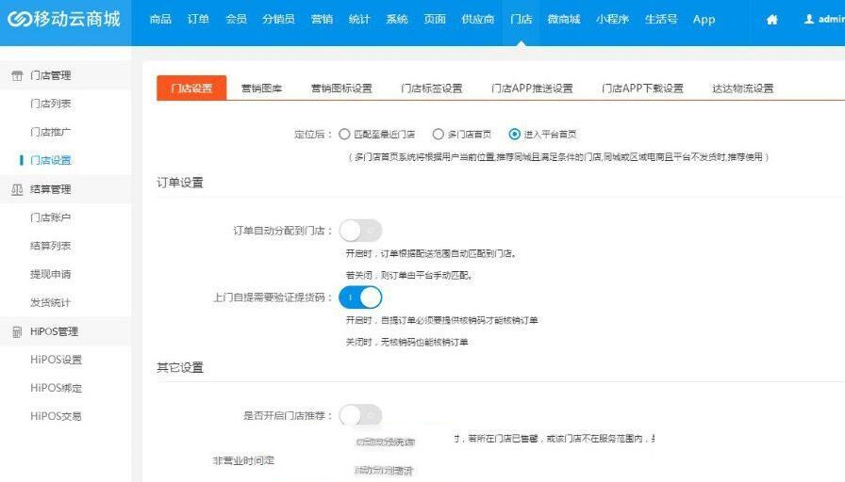
Task: Click the 门店管理 store icon in sidebar
Action: coord(17,75)
